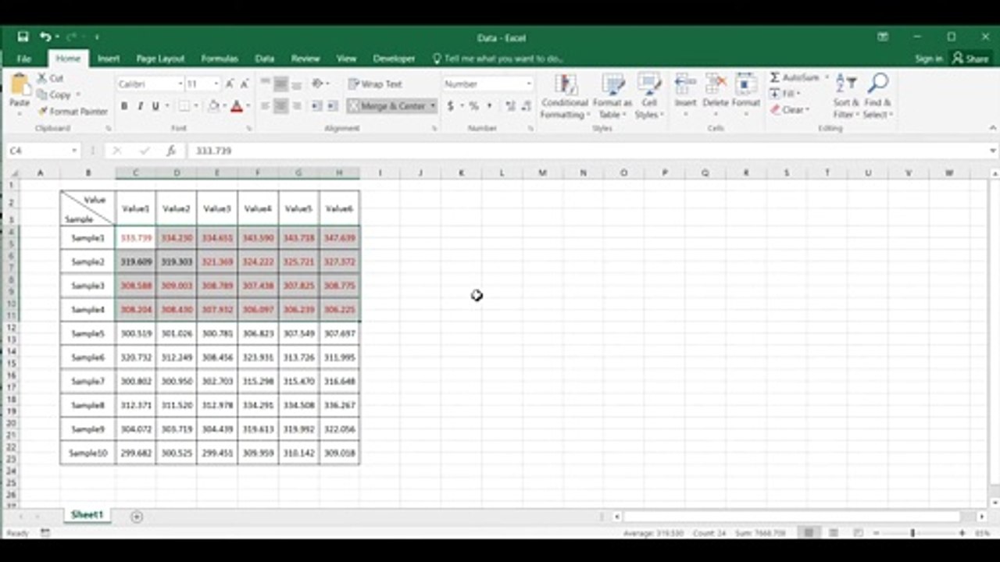Image resolution: width=1000 pixels, height=562 pixels.
Task: Open the font size dropdown
Action: (x=216, y=84)
